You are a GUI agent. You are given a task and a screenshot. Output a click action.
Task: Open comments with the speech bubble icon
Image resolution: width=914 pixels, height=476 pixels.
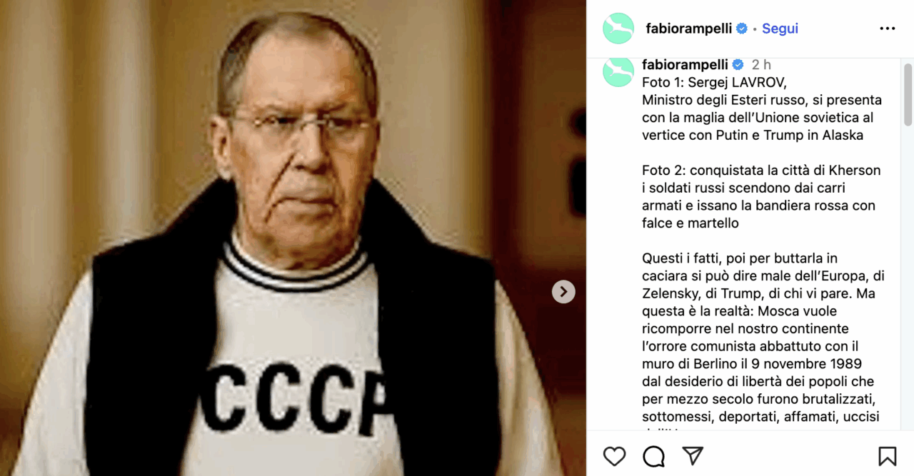[653, 456]
